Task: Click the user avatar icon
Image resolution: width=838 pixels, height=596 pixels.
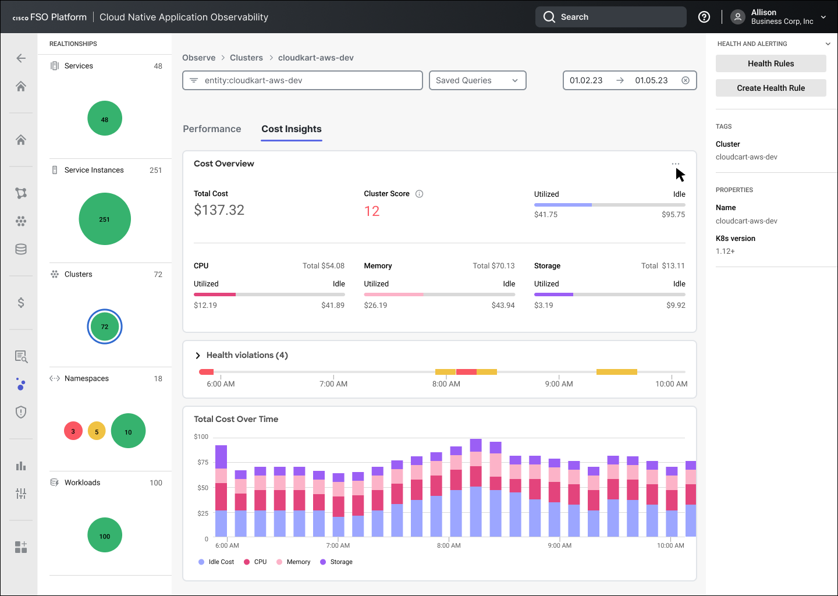Action: point(738,17)
